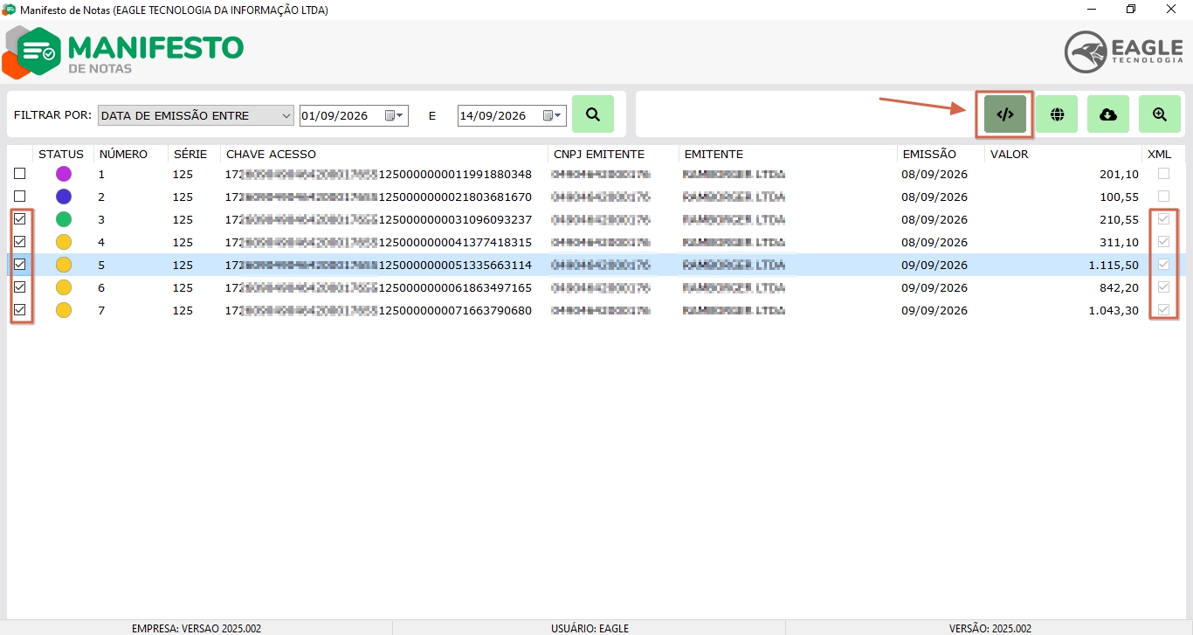The height and width of the screenshot is (635, 1193).
Task: Click the yellow status circle of note 4
Action: (64, 242)
